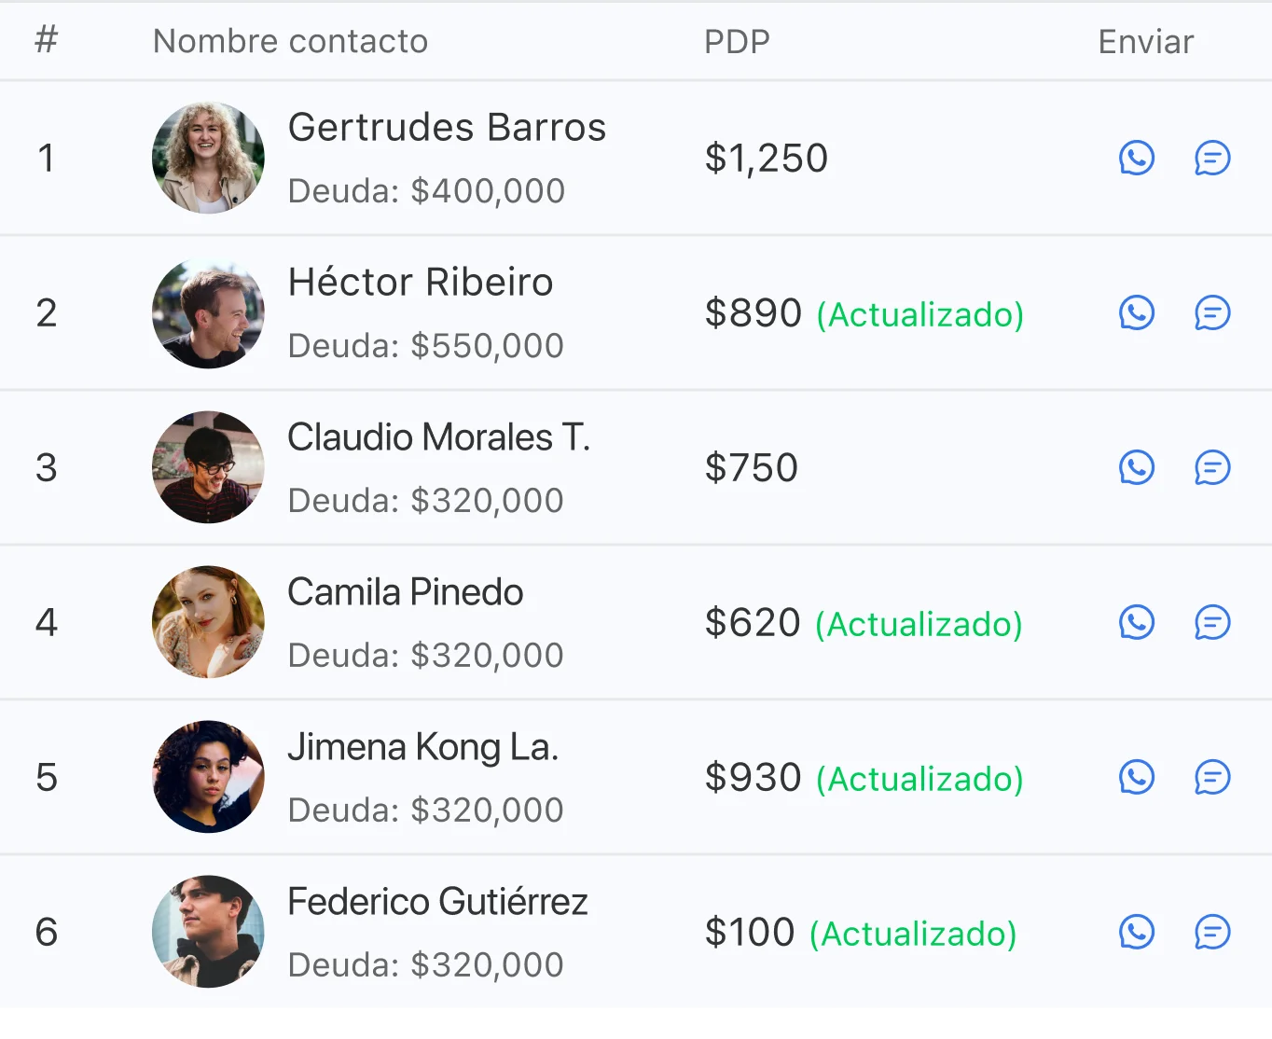Viewport: 1272px width, 1039px height.
Task: Send WhatsApp to Jimena Kong La.
Action: (x=1136, y=777)
